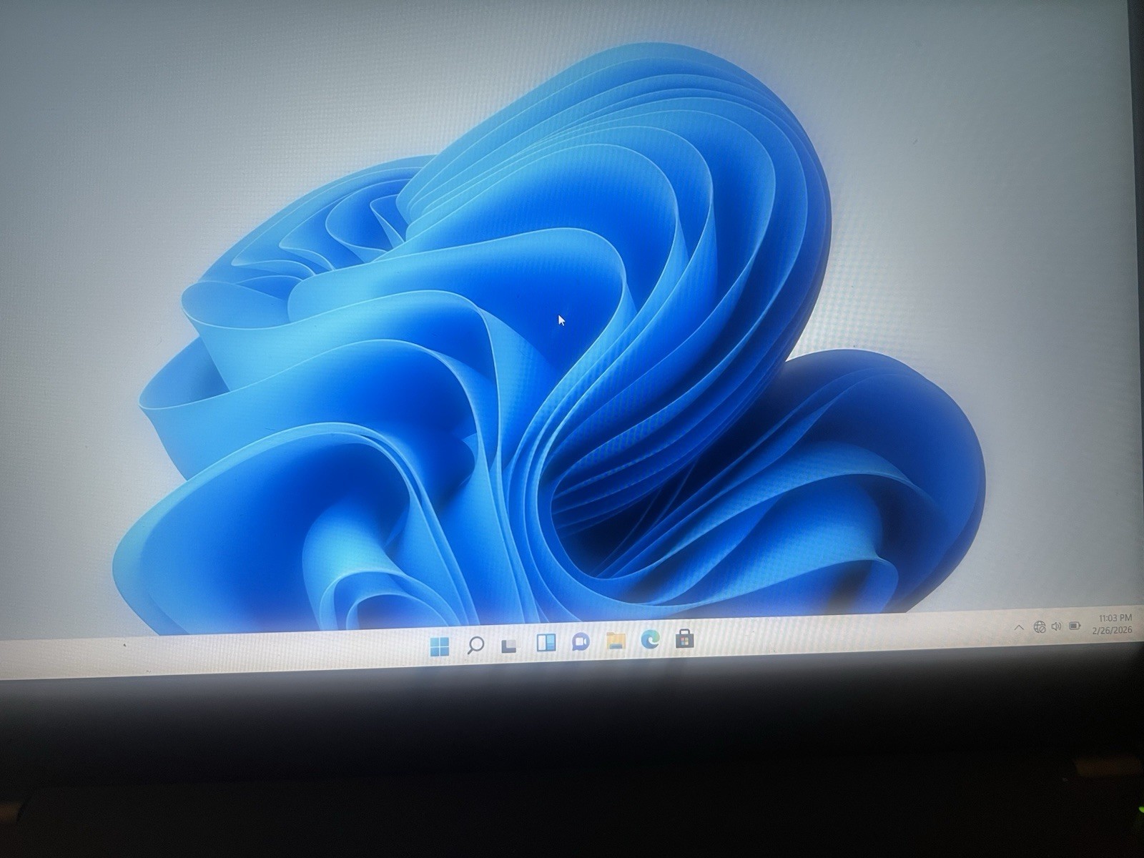Image resolution: width=1144 pixels, height=858 pixels.
Task: Open taskbar Search magnifier
Action: 475,646
